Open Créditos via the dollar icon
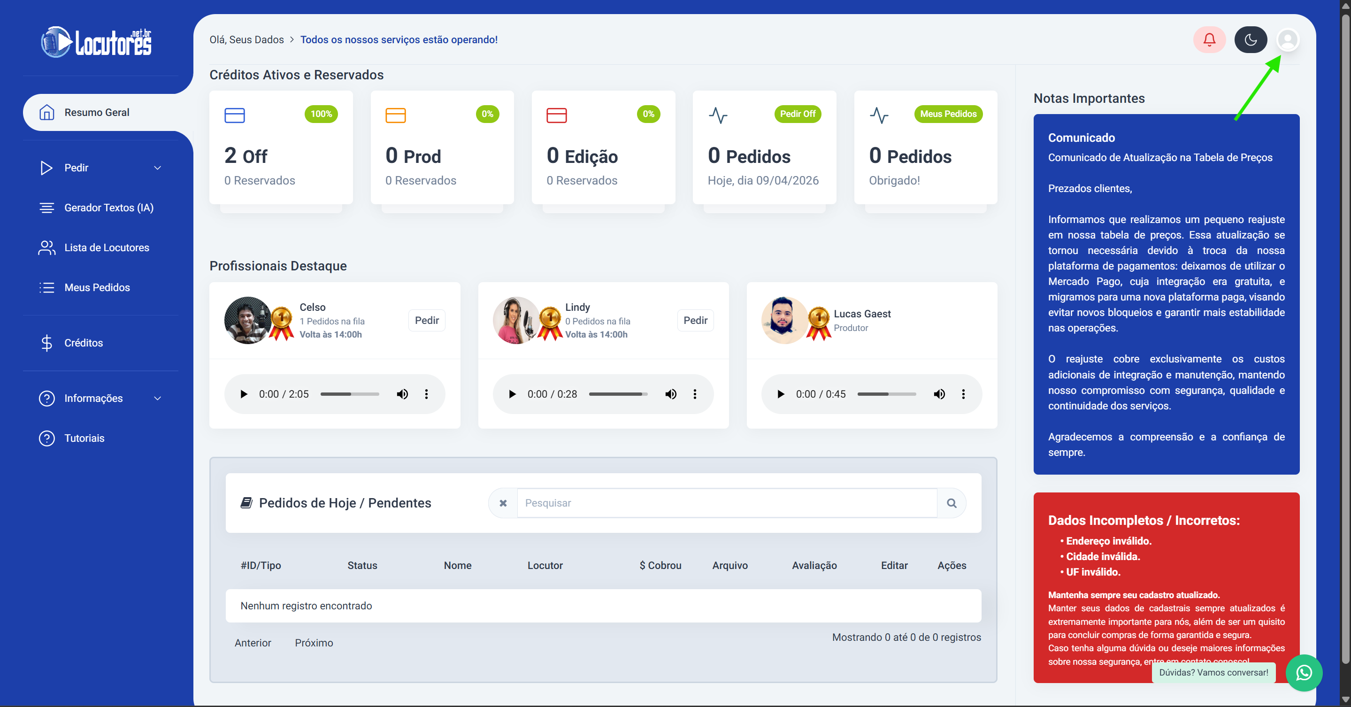Screen dimensions: 1351x707 pos(46,343)
